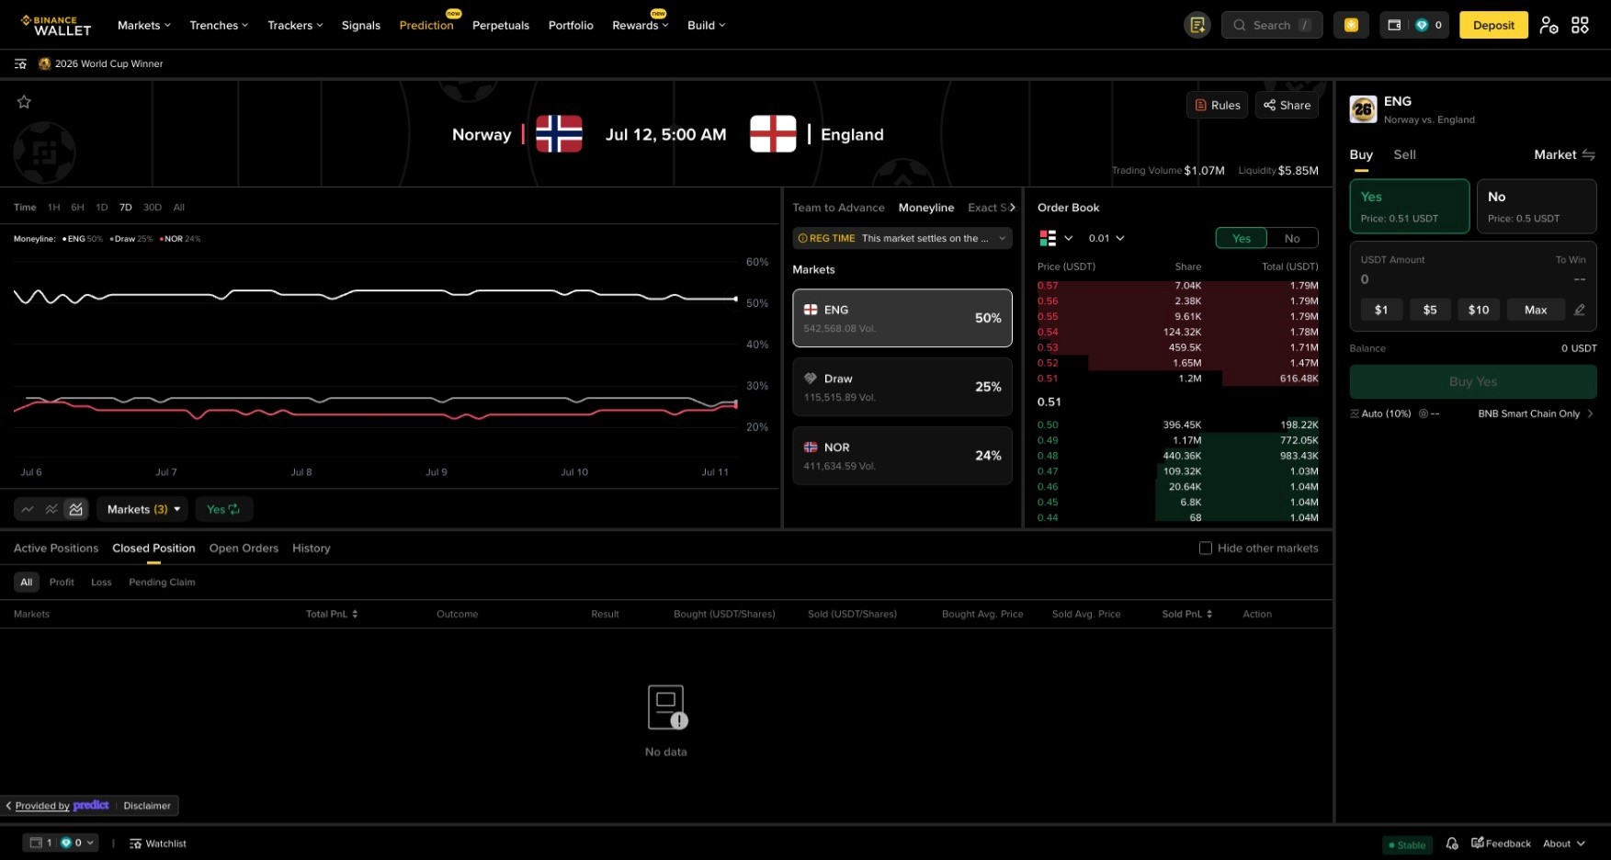Switch order type with Market swap icon
The image size is (1611, 860).
tap(1588, 154)
